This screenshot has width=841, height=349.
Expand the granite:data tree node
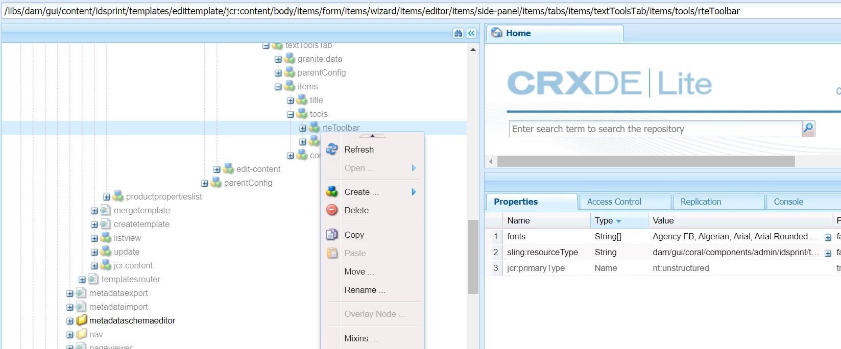tap(278, 59)
